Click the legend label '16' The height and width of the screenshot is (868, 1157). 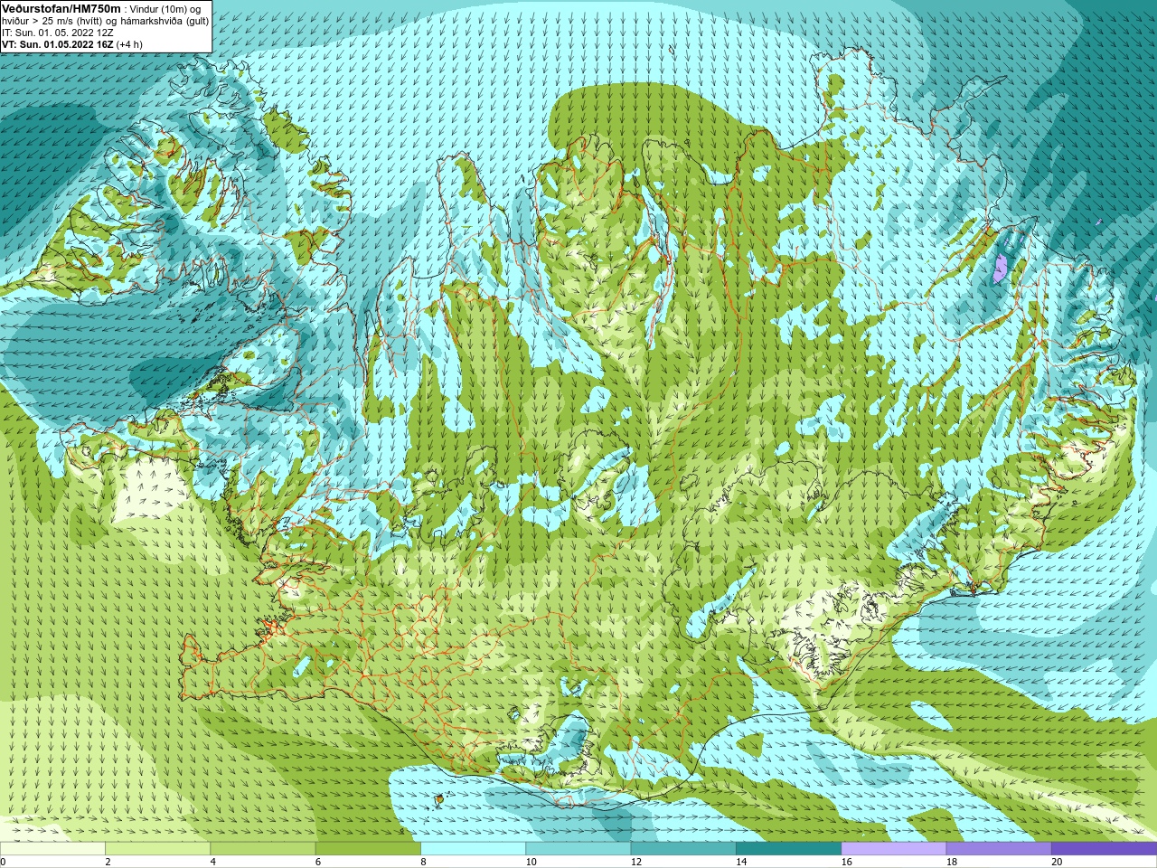pos(847,862)
